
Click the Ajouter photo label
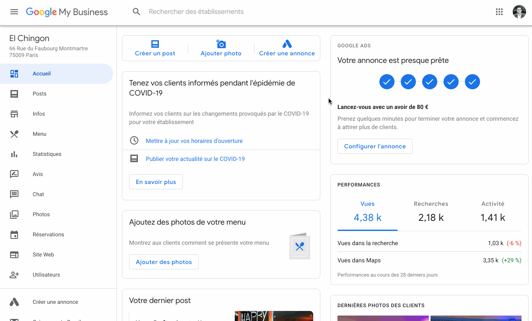pos(221,53)
